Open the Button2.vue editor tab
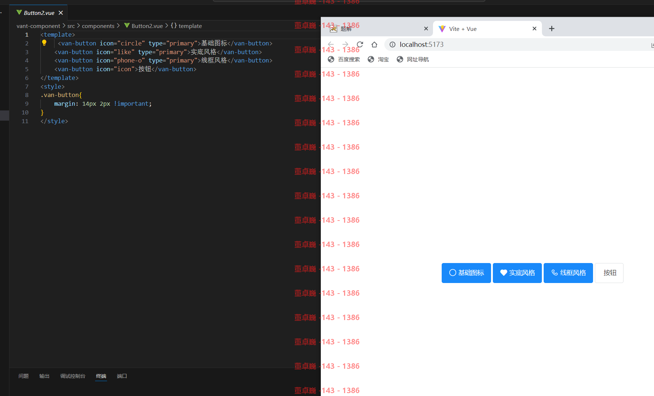 pos(38,13)
